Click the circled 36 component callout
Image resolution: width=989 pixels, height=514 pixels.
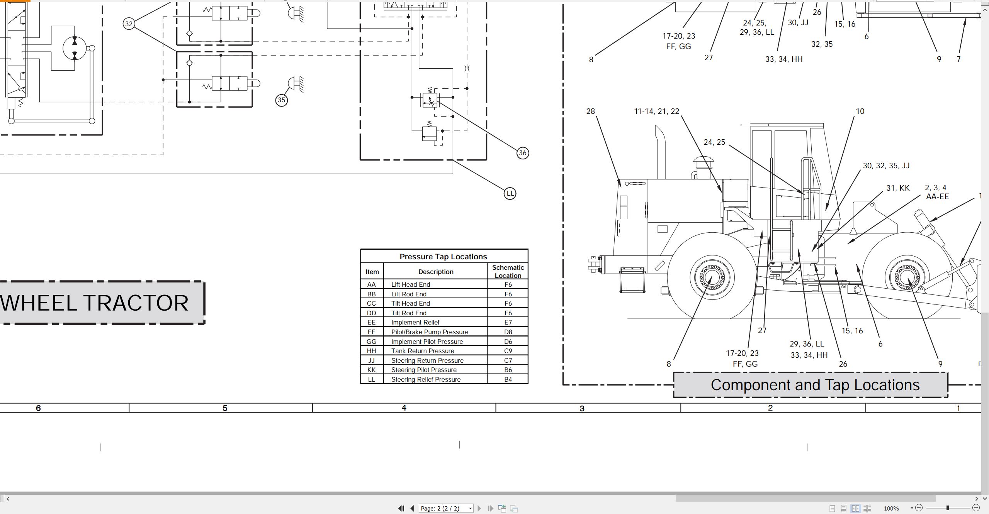pyautogui.click(x=523, y=153)
